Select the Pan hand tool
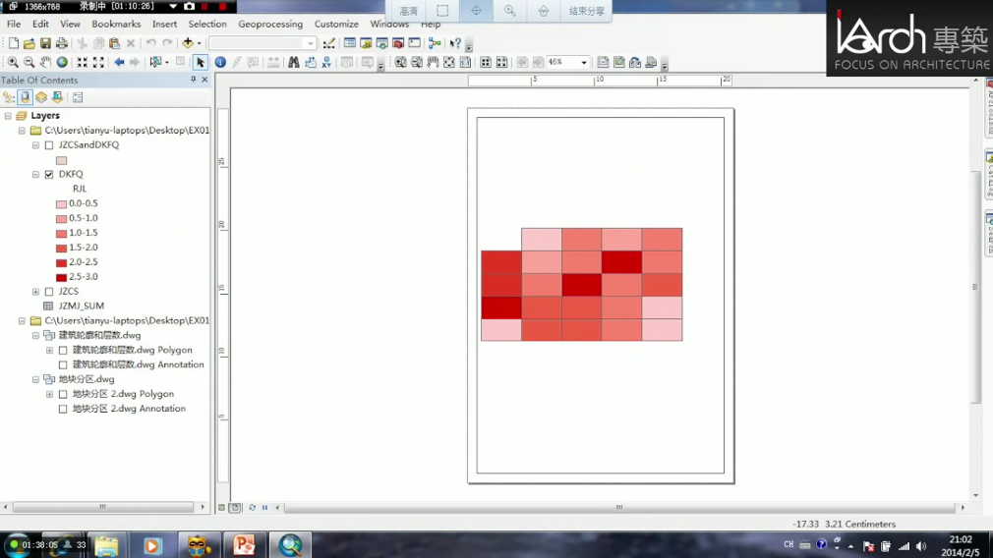The image size is (993, 558). (45, 62)
